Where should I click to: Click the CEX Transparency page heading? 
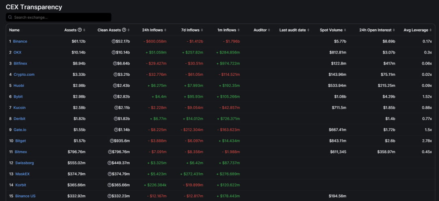34,7
